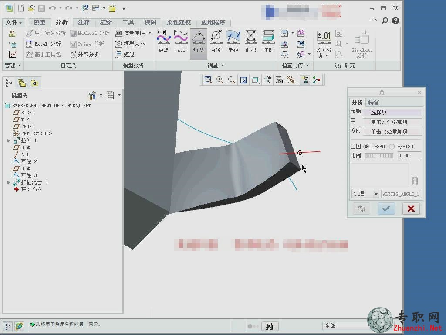Viewport: 446px width, 335px height.
Task: Click the 方向 field 单击此处添加项
Action: [x=392, y=132]
